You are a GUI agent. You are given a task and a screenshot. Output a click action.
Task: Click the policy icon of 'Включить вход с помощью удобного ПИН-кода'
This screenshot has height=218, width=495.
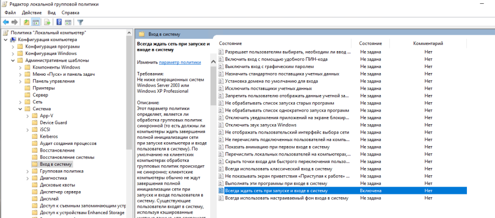221,59
